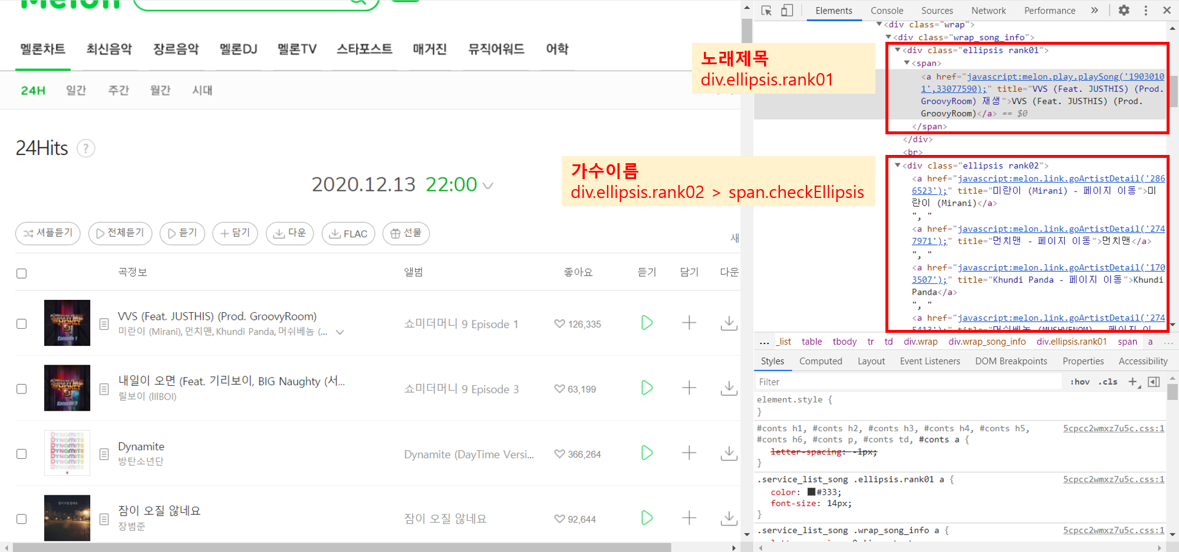The image size is (1179, 552).
Task: Open album 쇼미더머니 9 Episode 1 link
Action: pyautogui.click(x=461, y=324)
